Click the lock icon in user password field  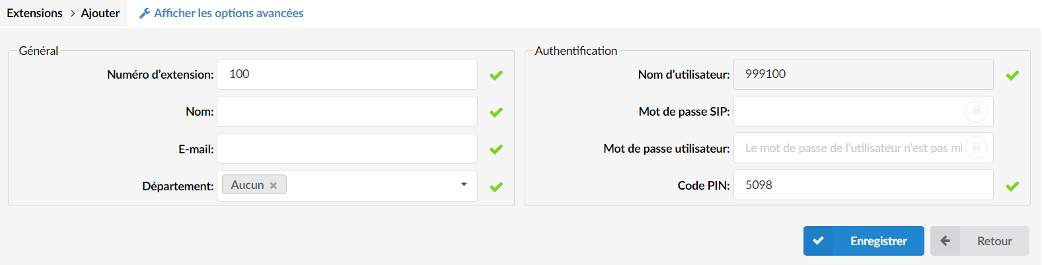click(x=976, y=148)
